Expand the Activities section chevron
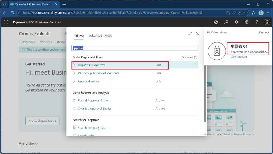This screenshot has width=273, height=154. pos(37,144)
